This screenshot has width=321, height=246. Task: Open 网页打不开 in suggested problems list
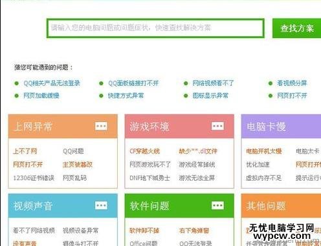pyautogui.click(x=292, y=96)
